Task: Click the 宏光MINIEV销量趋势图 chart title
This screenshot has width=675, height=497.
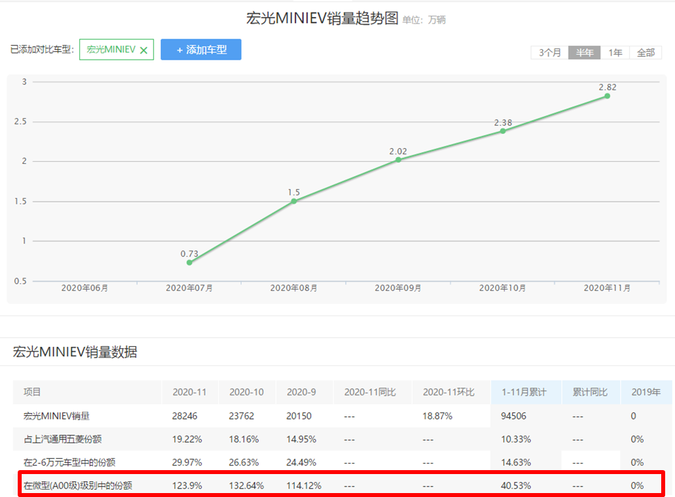Action: tap(322, 18)
